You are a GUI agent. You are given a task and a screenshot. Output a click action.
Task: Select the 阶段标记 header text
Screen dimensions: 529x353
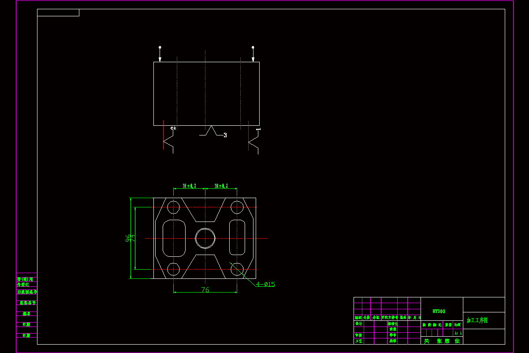[x=432, y=325]
